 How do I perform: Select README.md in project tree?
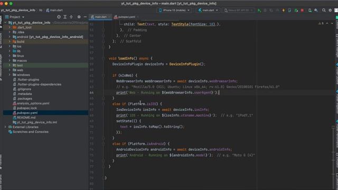pos(24,117)
